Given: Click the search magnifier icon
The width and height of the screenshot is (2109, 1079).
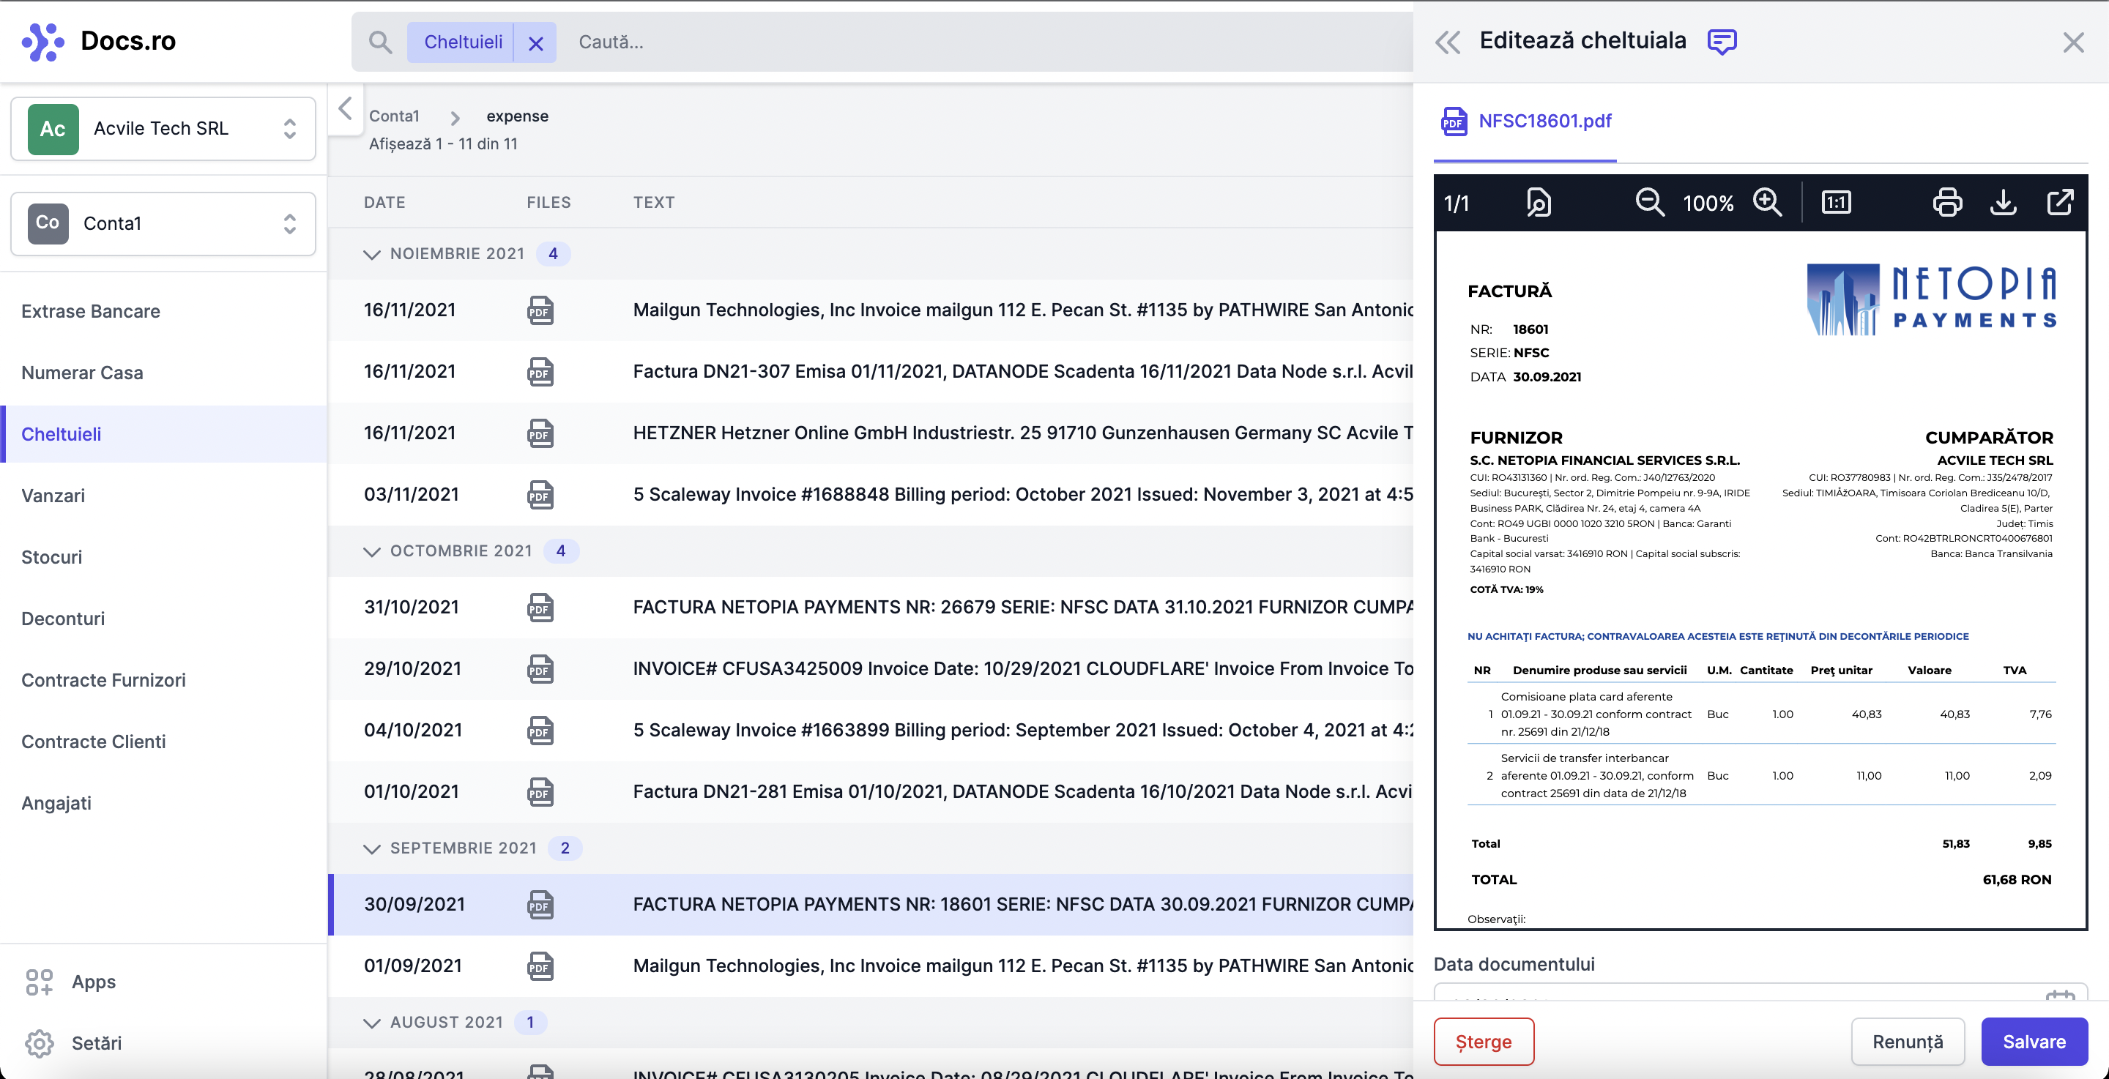Looking at the screenshot, I should click(380, 42).
